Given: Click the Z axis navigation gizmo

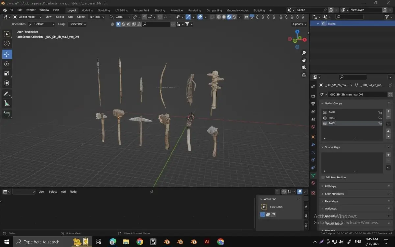Looking at the screenshot, I should click(x=297, y=32).
